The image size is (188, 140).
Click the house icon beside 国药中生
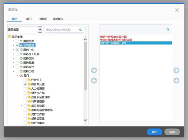(x=21, y=50)
